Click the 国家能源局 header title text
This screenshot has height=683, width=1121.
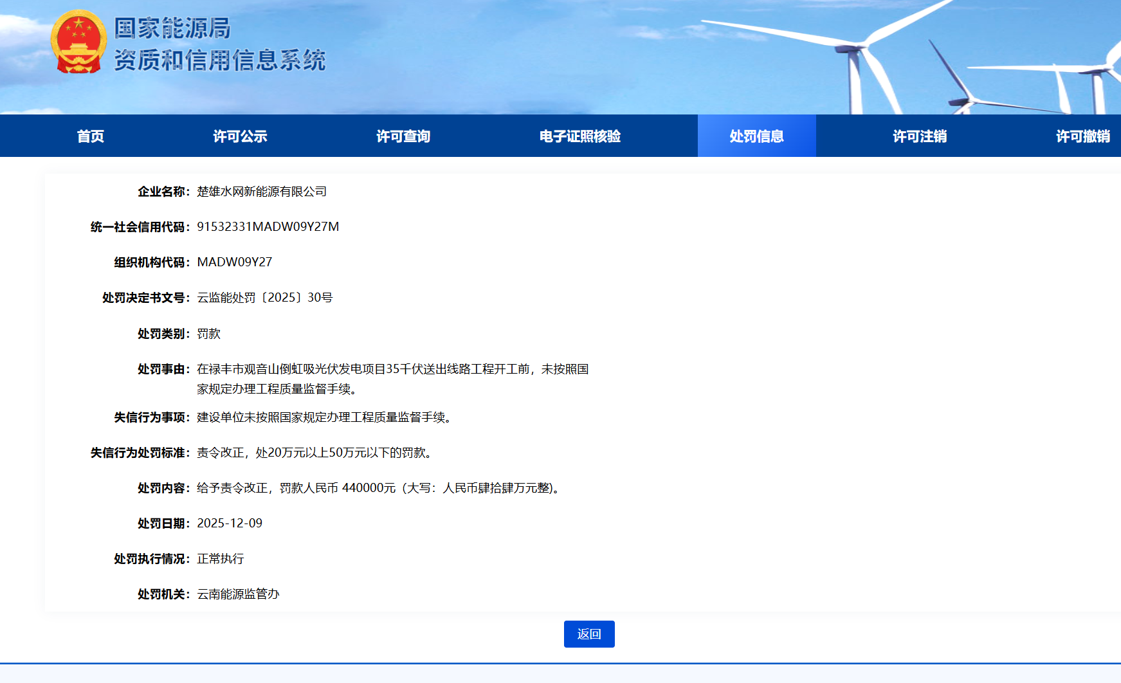pos(172,28)
